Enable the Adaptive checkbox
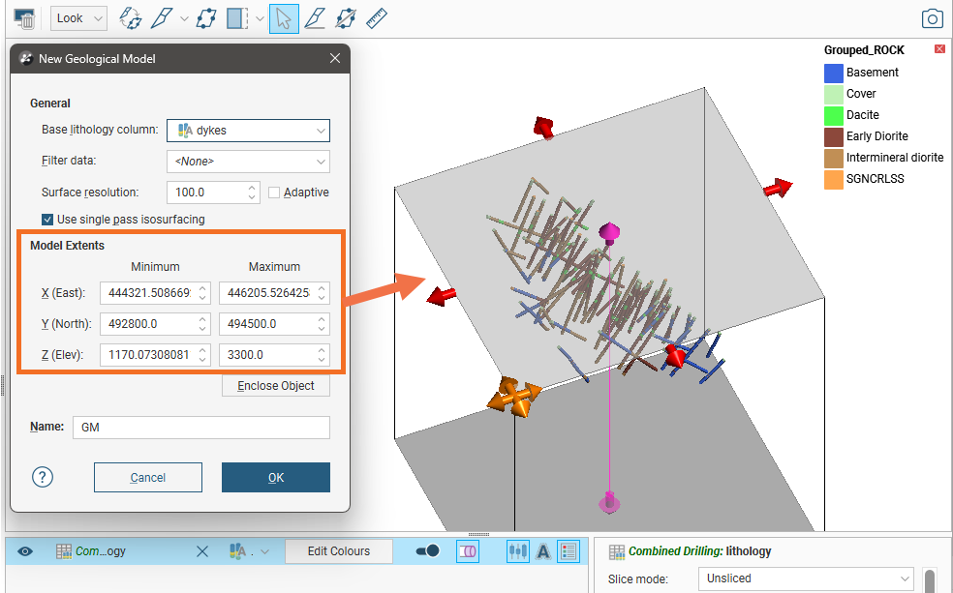 [274, 193]
